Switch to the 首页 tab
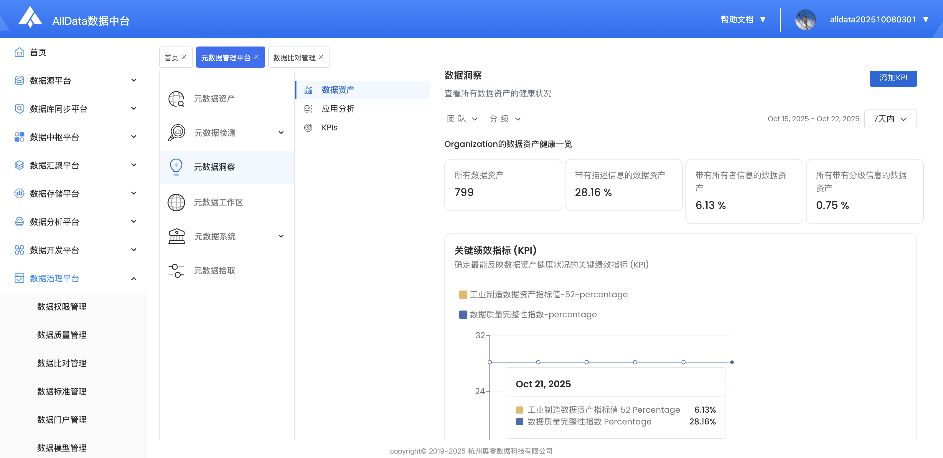The height and width of the screenshot is (458, 943). point(171,58)
